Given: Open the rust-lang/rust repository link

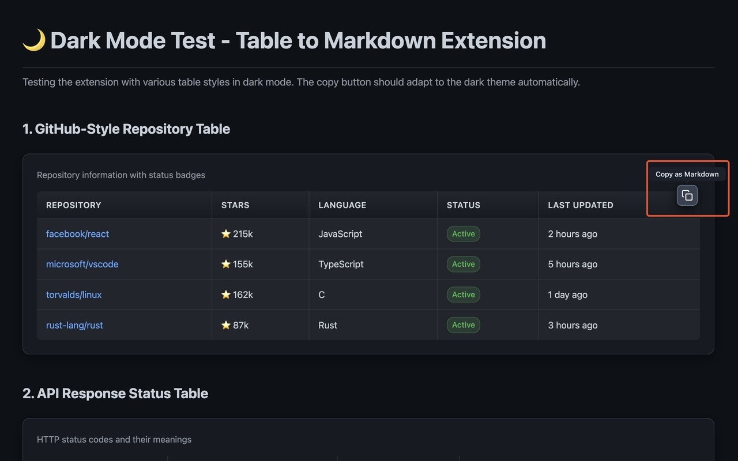Looking at the screenshot, I should pos(74,325).
